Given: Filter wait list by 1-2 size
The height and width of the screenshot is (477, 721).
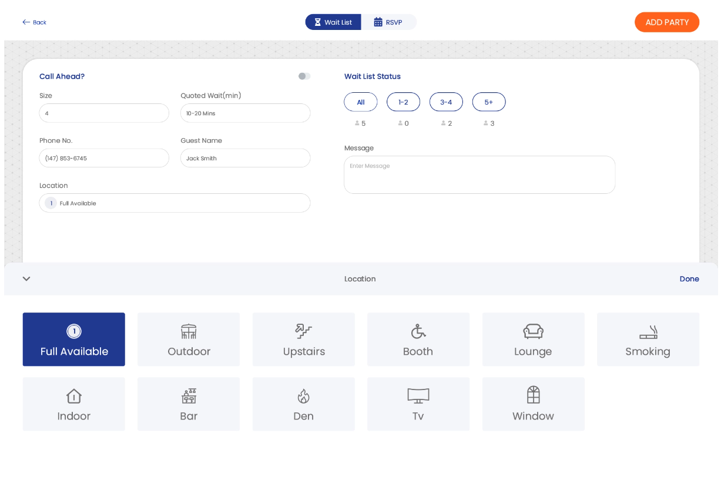Looking at the screenshot, I should [x=403, y=102].
